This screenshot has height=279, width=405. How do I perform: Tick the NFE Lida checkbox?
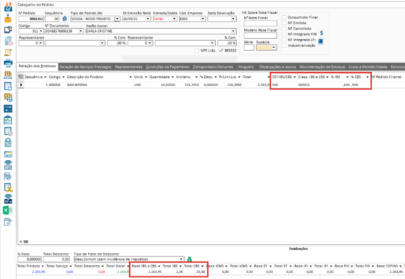point(197,50)
